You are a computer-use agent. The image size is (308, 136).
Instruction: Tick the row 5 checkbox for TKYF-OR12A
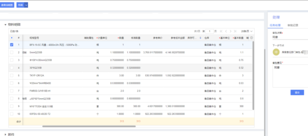(x=12, y=75)
